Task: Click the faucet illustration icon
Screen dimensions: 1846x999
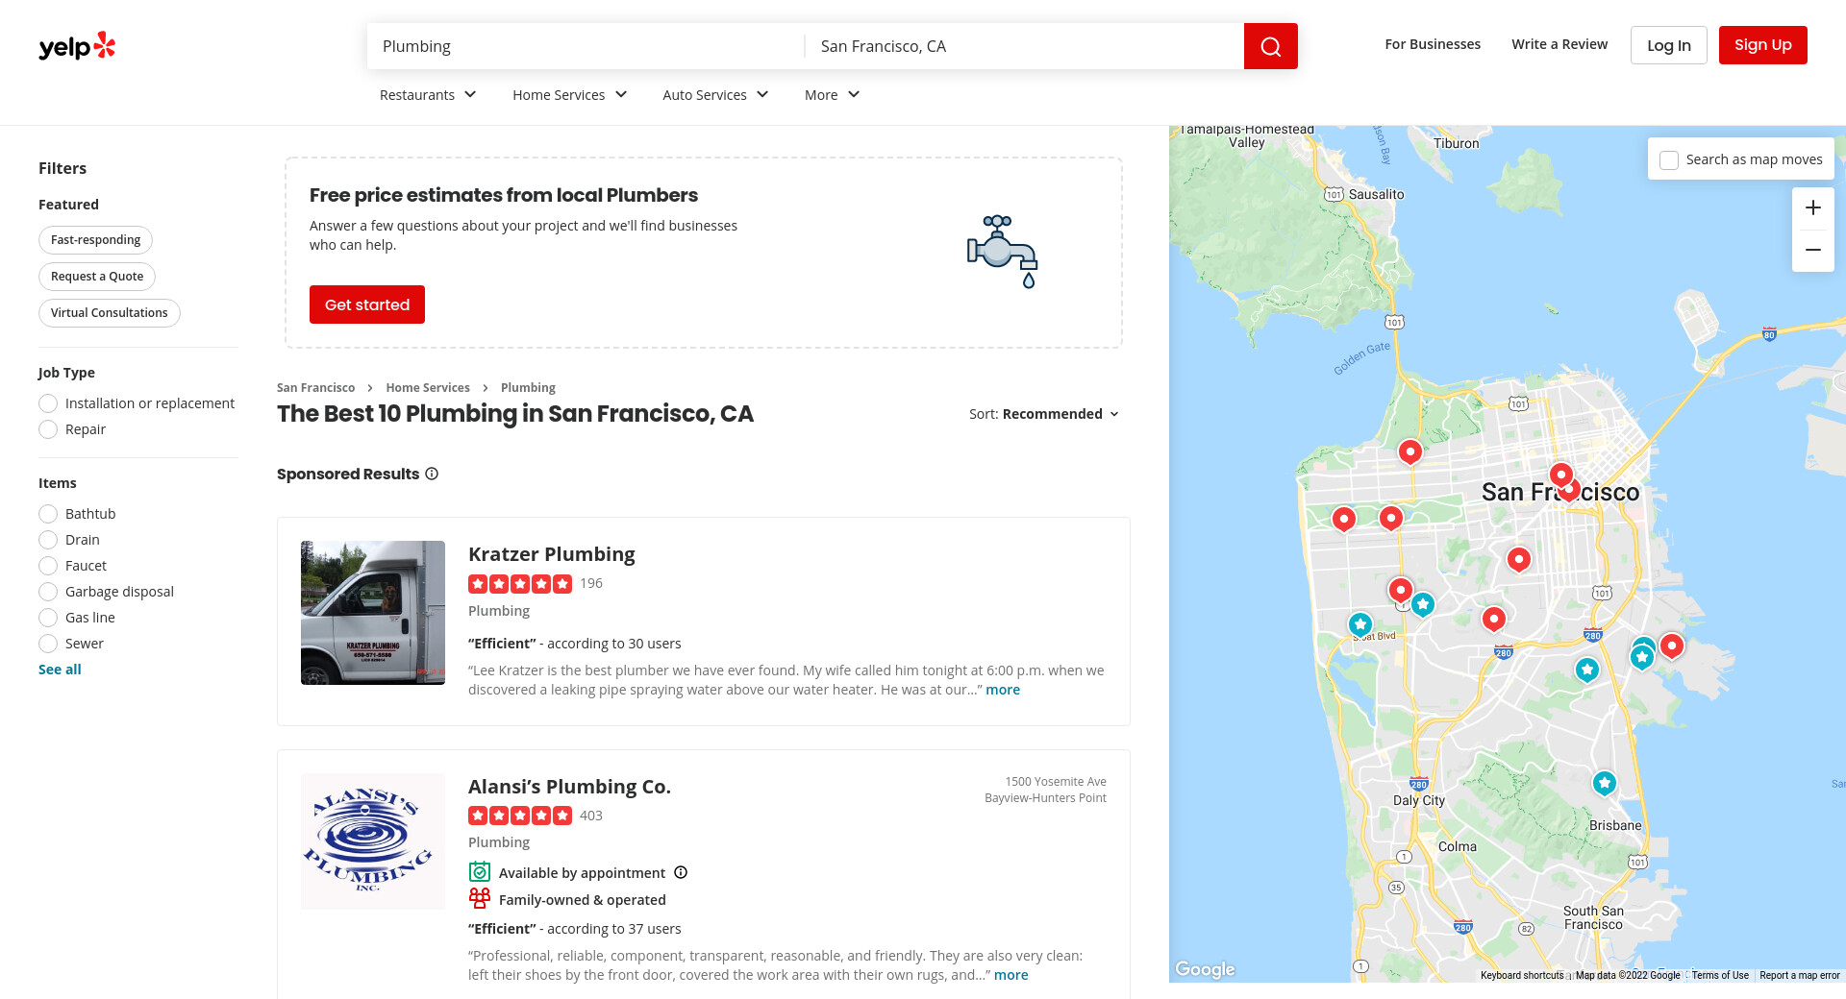Action: [x=1002, y=252]
